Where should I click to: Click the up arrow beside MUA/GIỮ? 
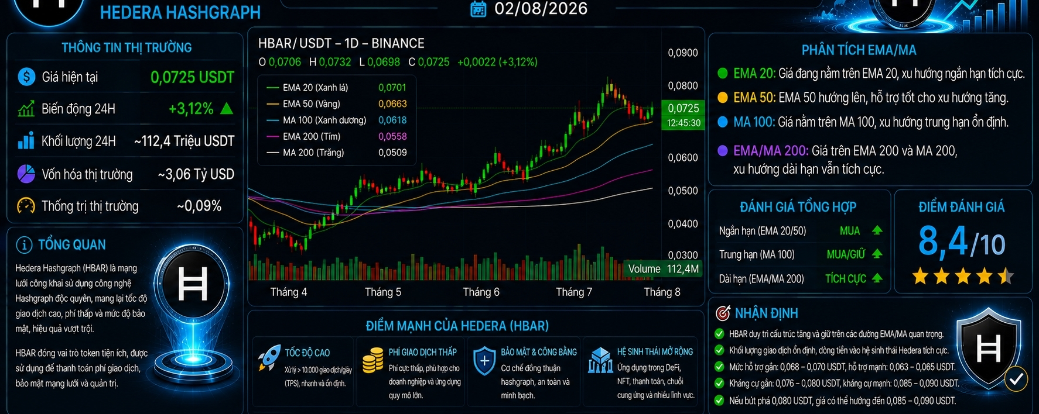pyautogui.click(x=877, y=254)
